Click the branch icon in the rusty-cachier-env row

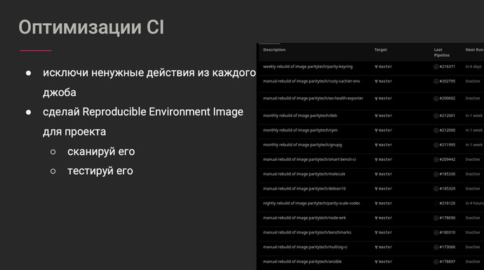click(376, 82)
